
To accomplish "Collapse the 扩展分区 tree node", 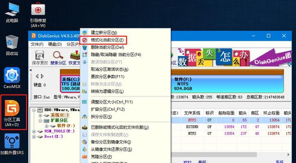I will [x=40, y=121].
